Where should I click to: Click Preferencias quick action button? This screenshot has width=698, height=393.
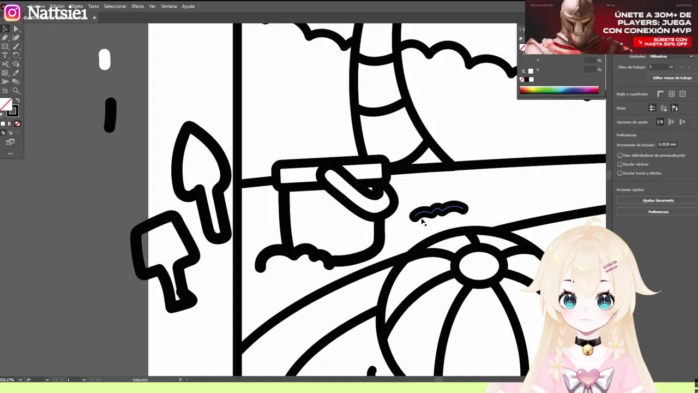point(658,212)
